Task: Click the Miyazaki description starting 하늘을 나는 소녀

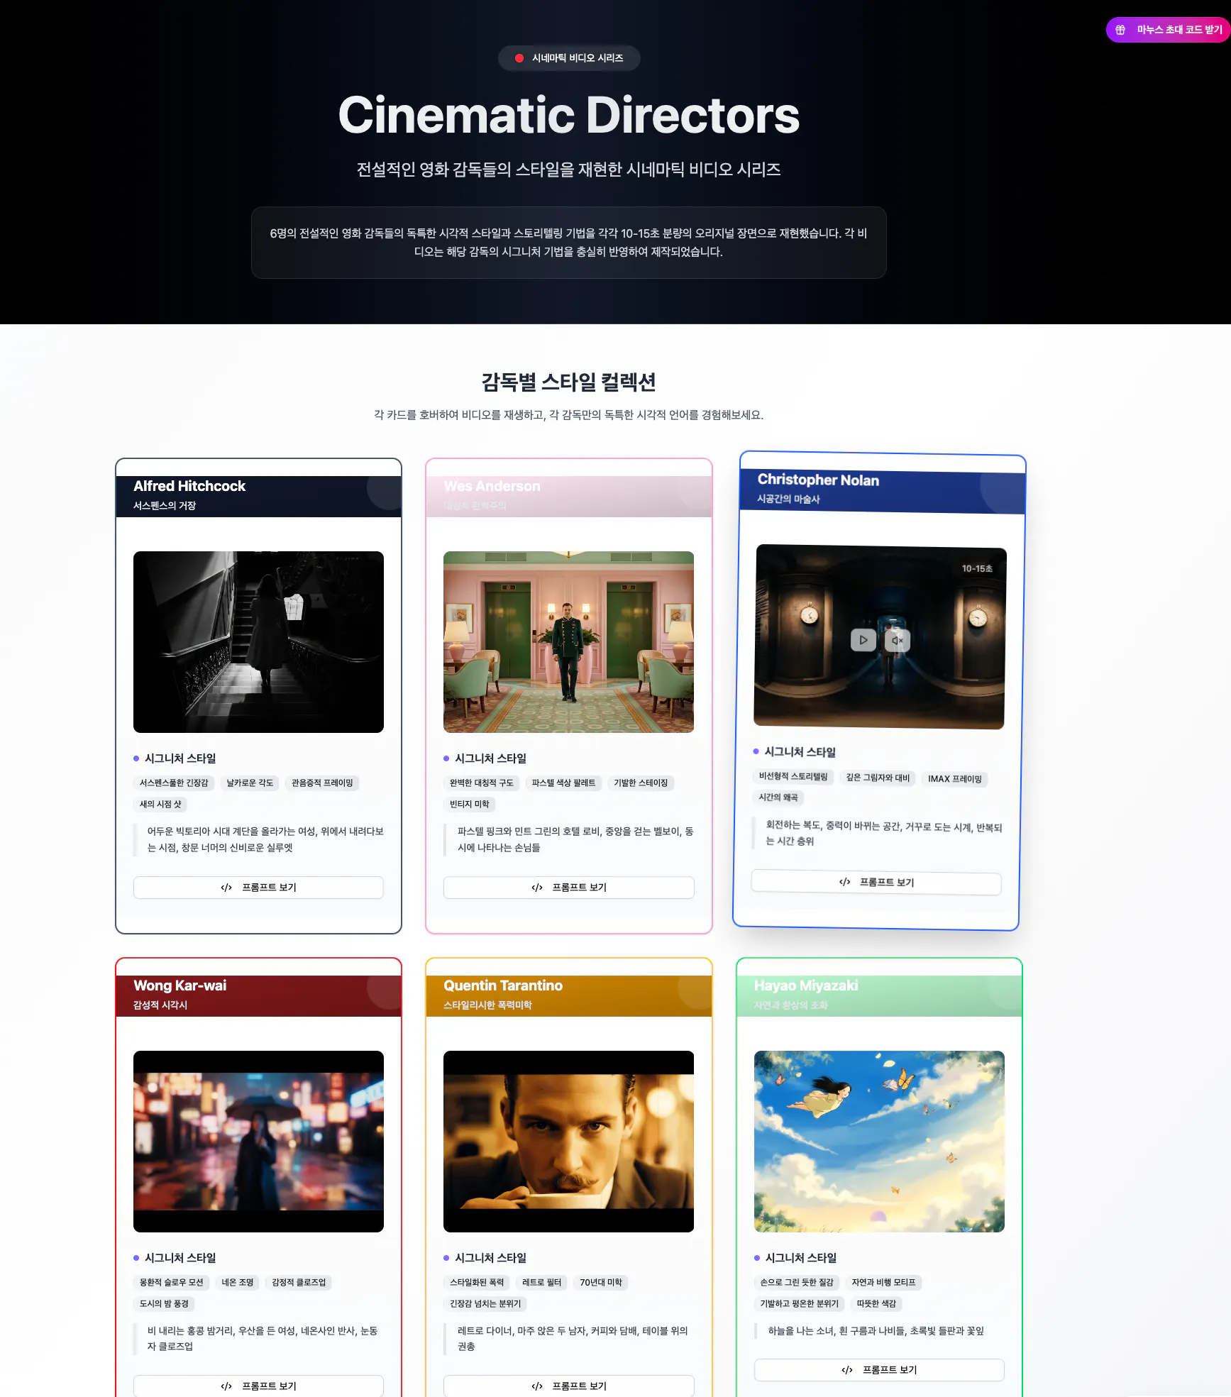Action: coord(876,1331)
